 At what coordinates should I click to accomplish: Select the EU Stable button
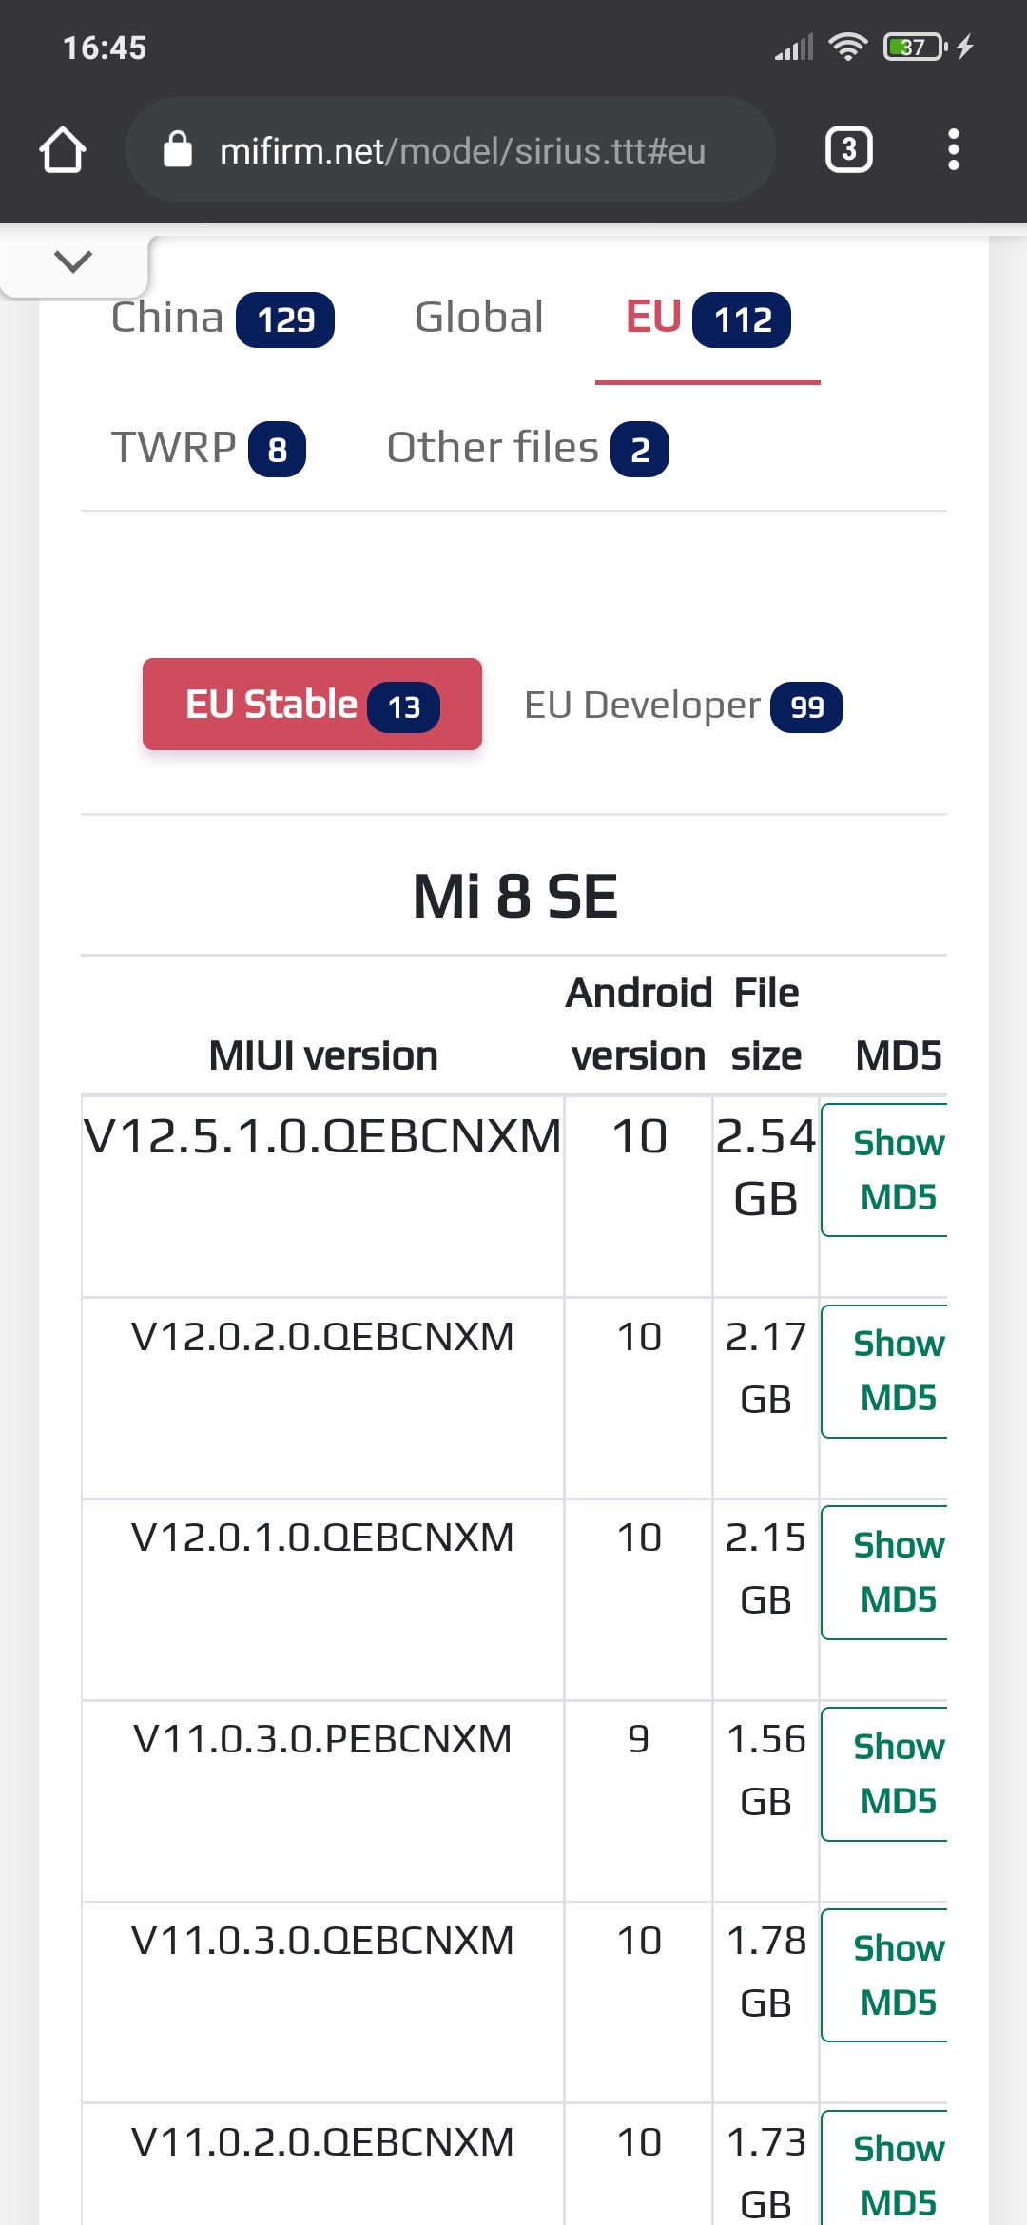(x=312, y=705)
